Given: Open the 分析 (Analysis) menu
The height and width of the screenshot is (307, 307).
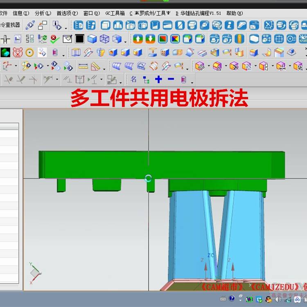Looking at the screenshot, I should (41, 13).
